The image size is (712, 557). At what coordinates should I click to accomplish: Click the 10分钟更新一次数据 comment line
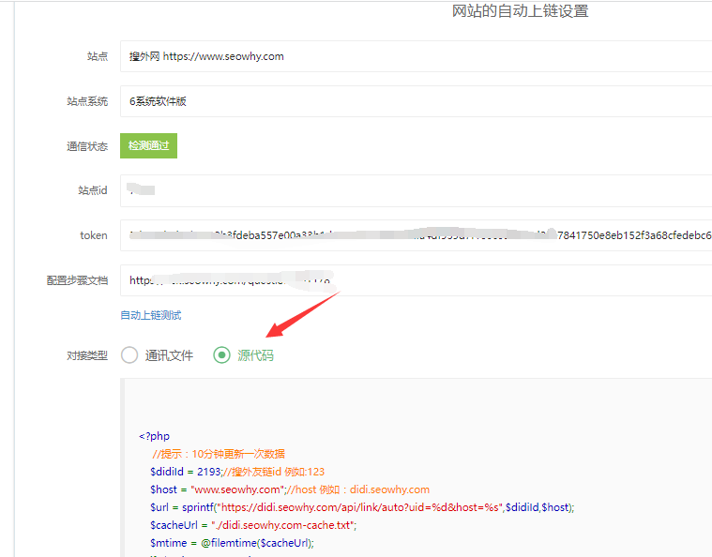(x=219, y=454)
